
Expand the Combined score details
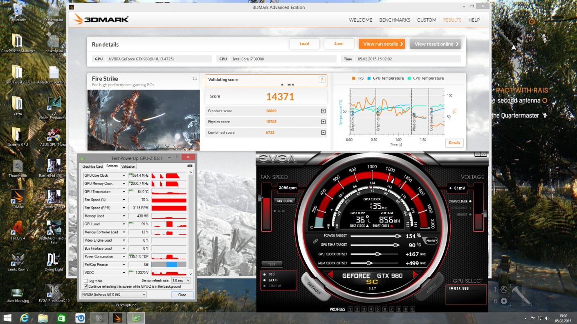323,133
